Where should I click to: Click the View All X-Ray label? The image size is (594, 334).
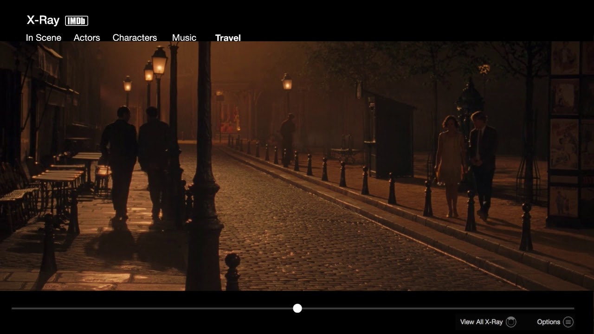coord(481,322)
